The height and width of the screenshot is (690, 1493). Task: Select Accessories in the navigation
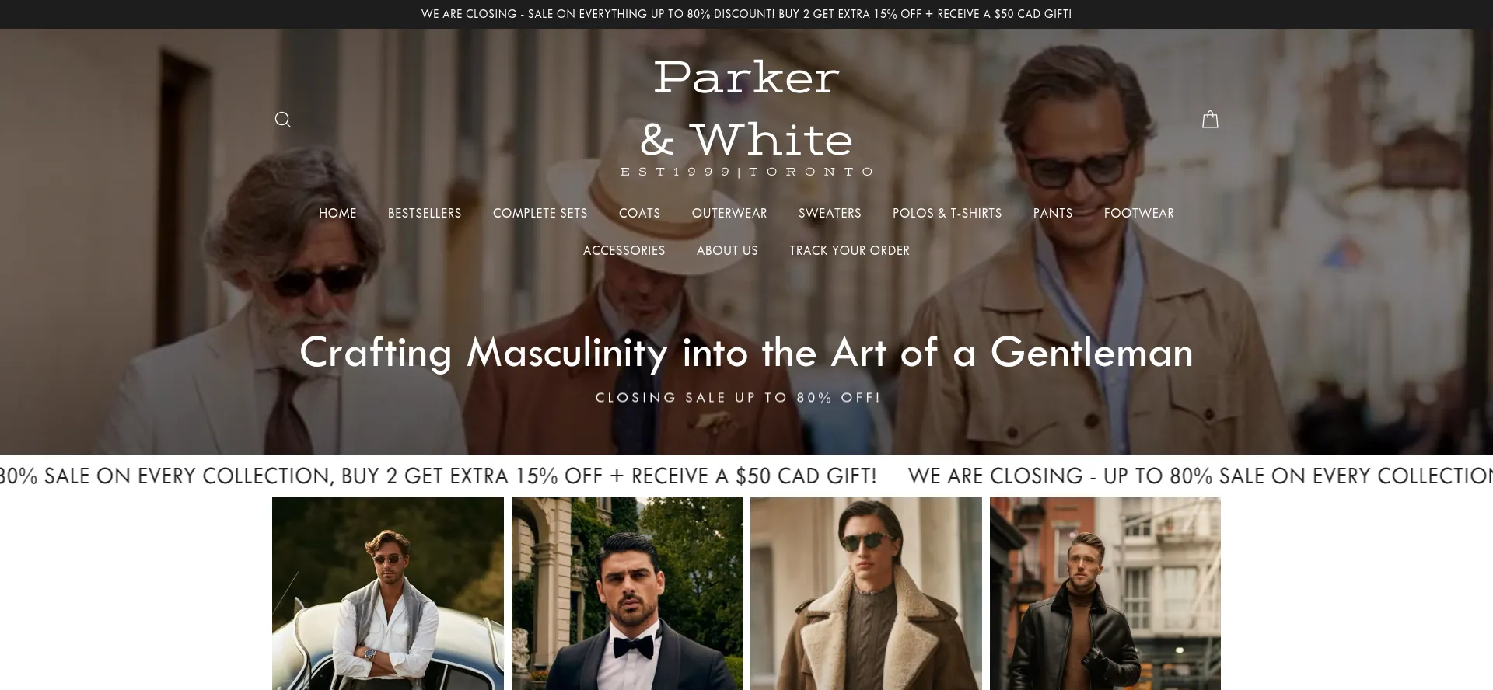pos(624,250)
